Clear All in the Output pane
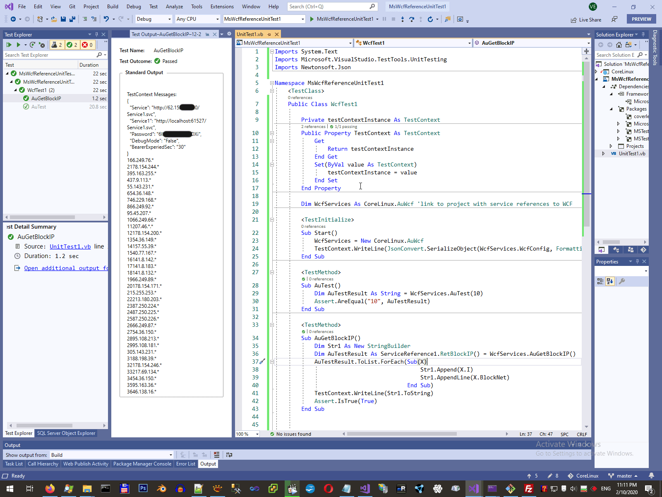This screenshot has width=662, height=497. point(216,455)
